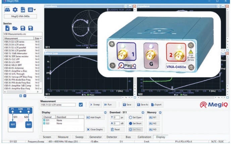Create a new session file

7,28
